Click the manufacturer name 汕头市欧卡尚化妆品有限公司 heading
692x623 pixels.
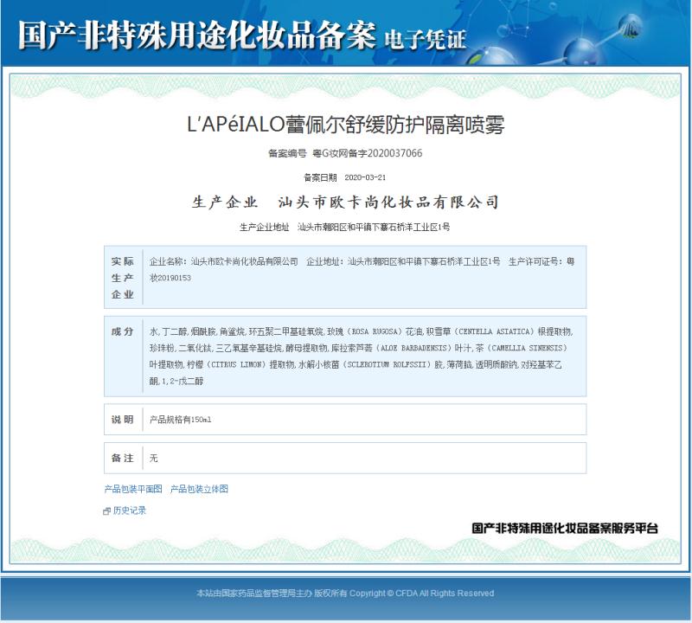(x=388, y=202)
